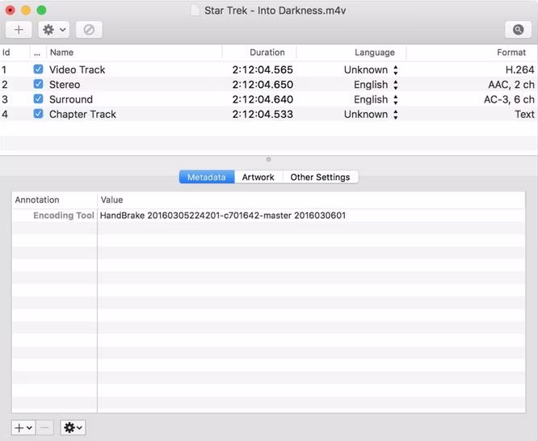This screenshot has width=538, height=441.
Task: Click the Format column header
Action: click(472, 52)
